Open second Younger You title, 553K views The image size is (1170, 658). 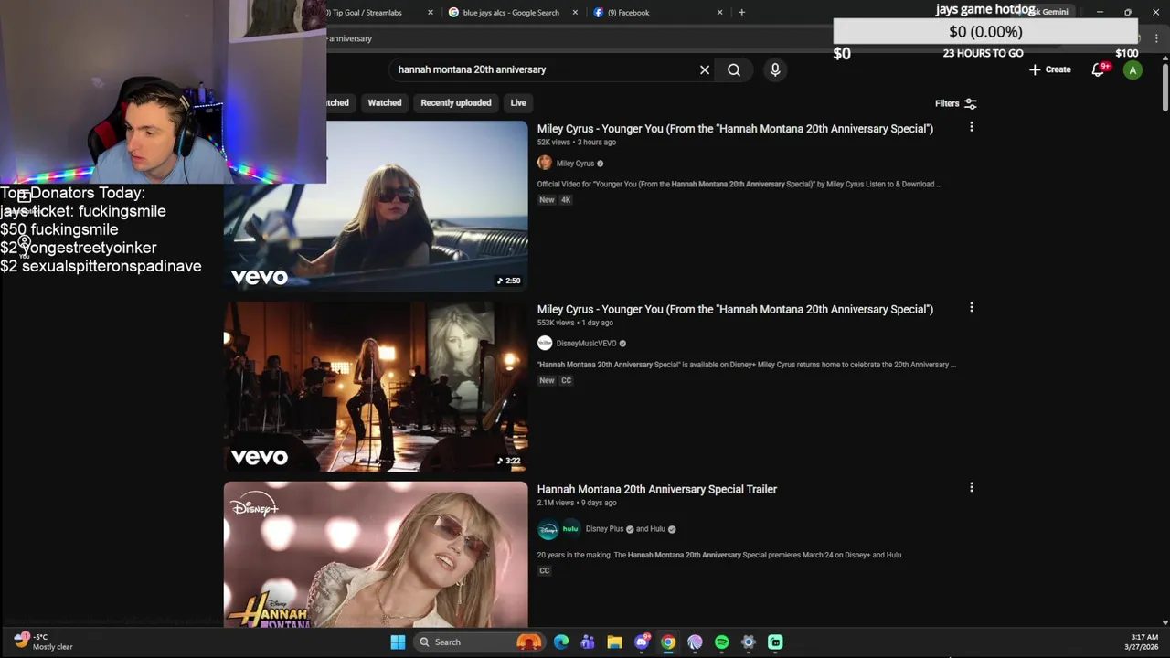[735, 309]
